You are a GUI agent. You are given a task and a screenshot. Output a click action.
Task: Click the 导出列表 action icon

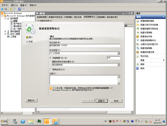click(137, 56)
